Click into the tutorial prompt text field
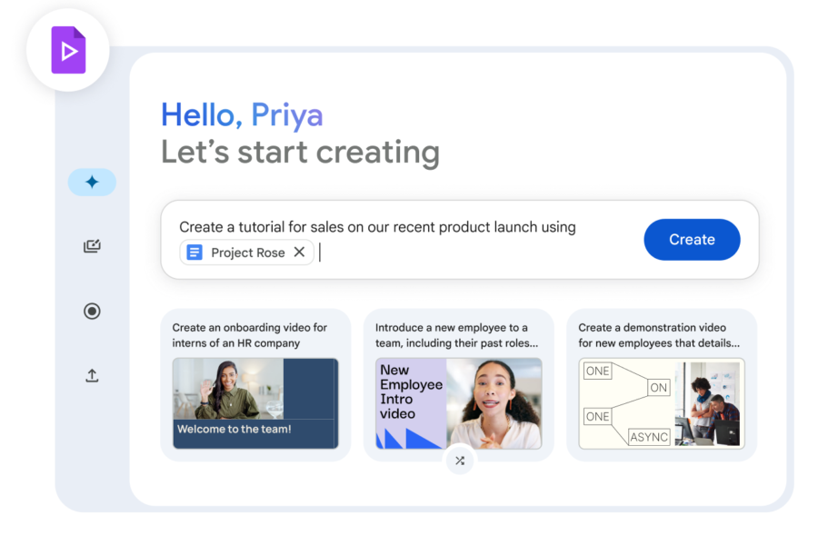 point(409,227)
